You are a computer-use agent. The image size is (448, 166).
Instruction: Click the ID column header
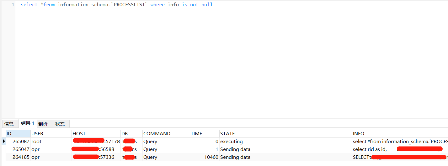pyautogui.click(x=18, y=133)
